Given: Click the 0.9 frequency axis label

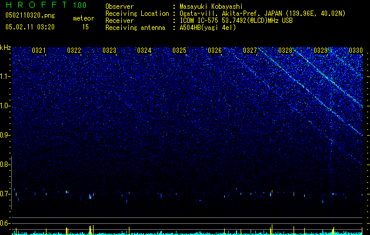Looking at the screenshot, I should coord(4,135).
